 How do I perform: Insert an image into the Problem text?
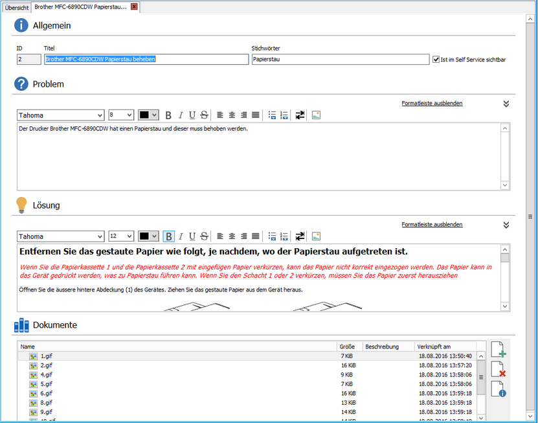(315, 115)
